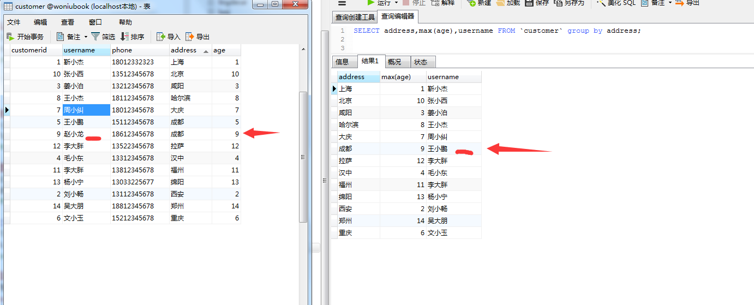Click the 导入 import icon
Viewport: 754px width, 305px height.
[161, 37]
